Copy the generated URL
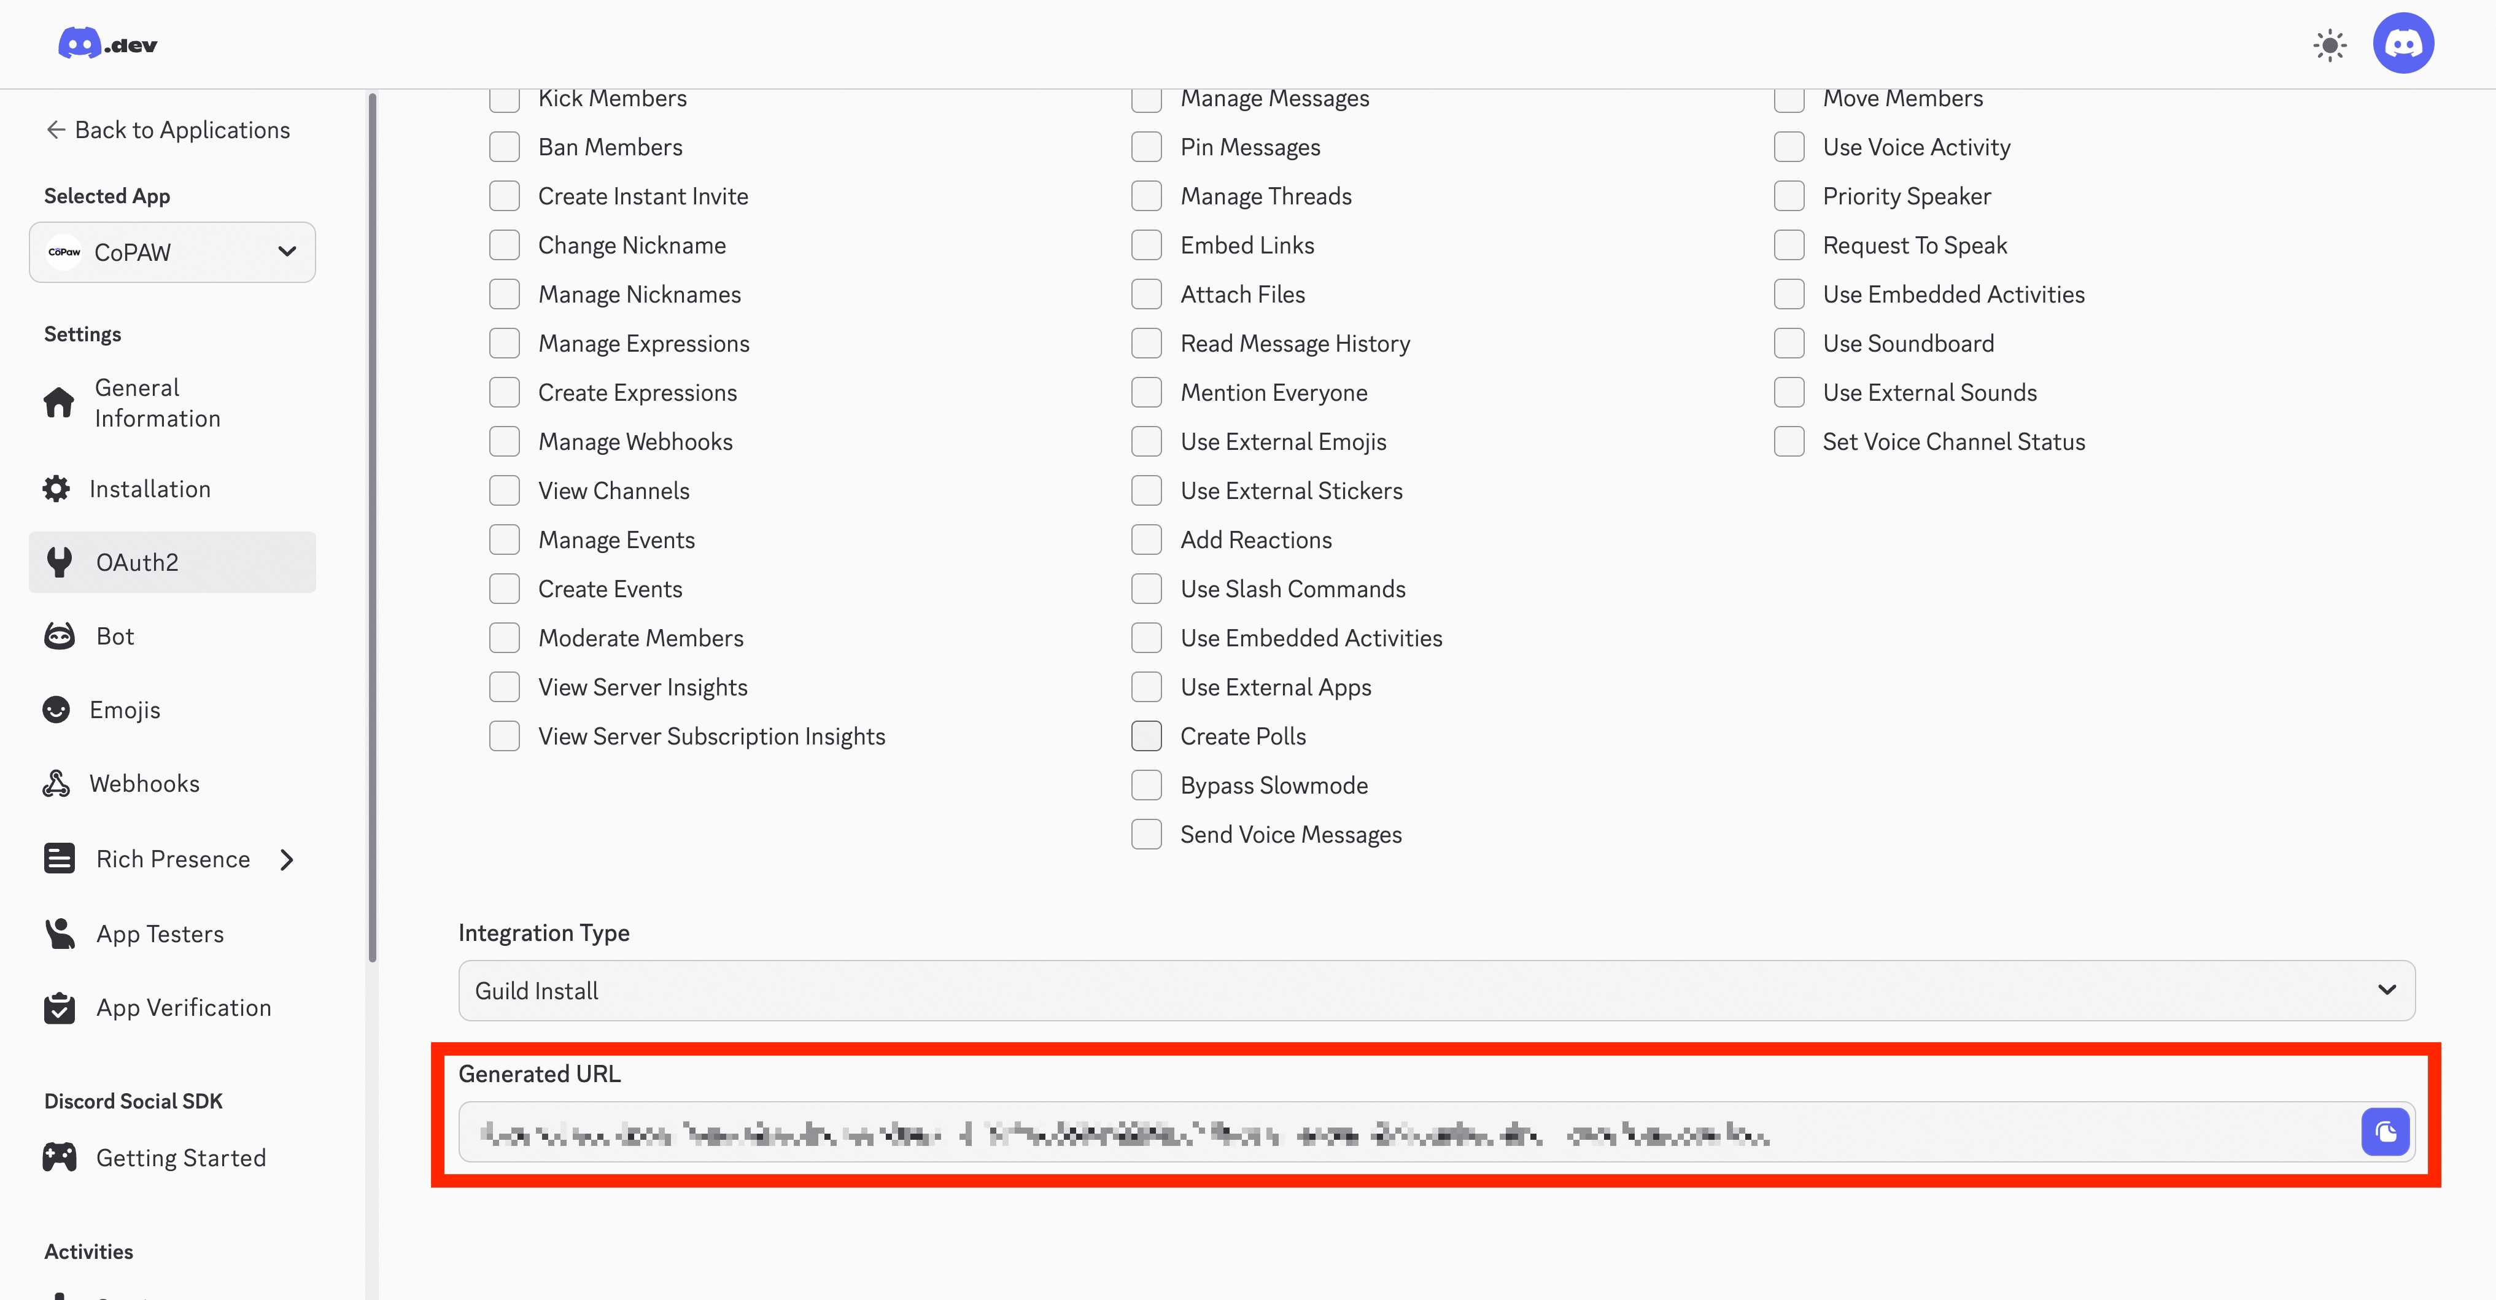The width and height of the screenshot is (2496, 1300). pos(2384,1131)
